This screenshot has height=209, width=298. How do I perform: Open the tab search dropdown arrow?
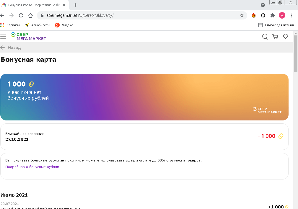[x=263, y=5]
